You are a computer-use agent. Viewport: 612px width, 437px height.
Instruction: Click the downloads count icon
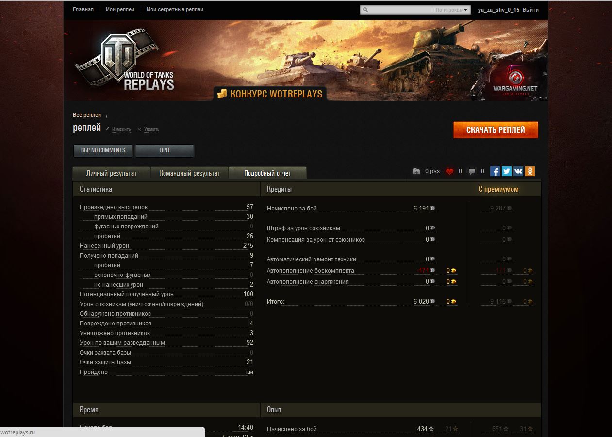click(x=416, y=171)
